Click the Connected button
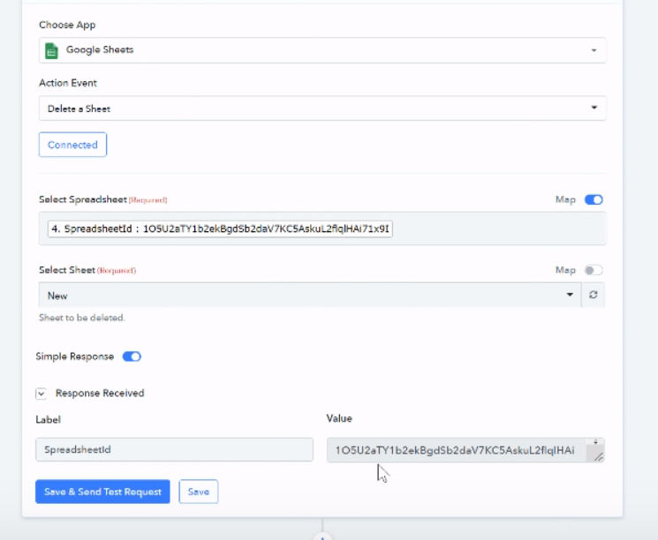The image size is (658, 540). click(x=72, y=145)
